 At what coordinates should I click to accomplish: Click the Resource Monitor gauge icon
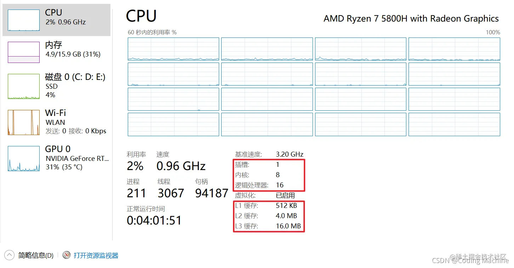click(x=67, y=255)
